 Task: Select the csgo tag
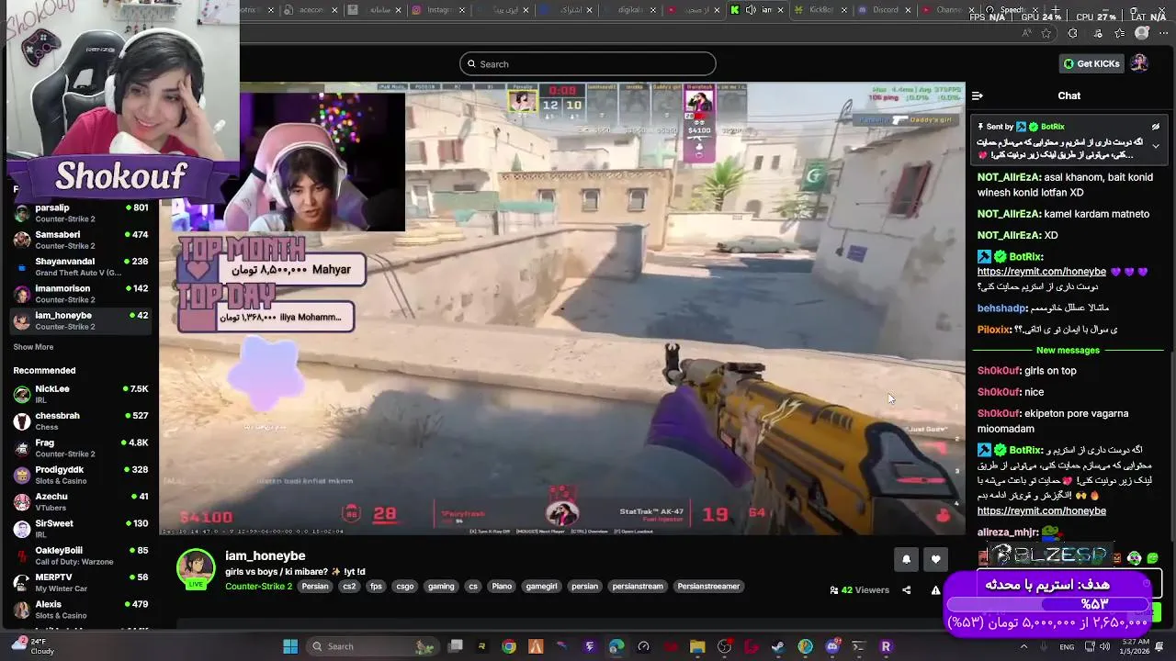pyautogui.click(x=405, y=586)
